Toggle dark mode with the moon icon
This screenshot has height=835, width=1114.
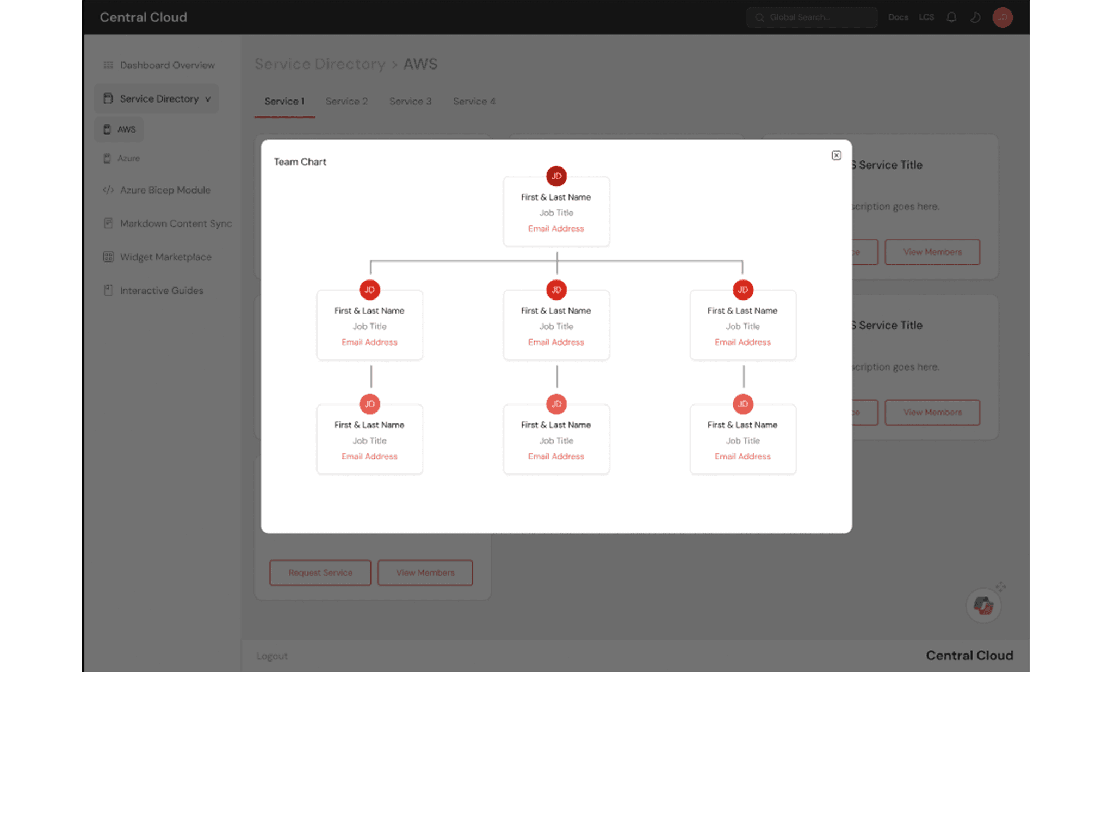[x=975, y=17]
